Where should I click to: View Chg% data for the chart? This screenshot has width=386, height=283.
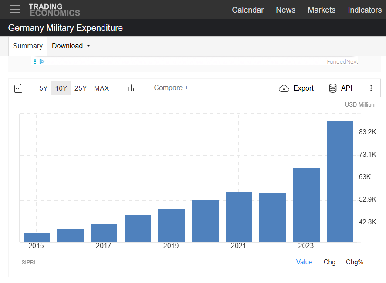[x=355, y=262]
